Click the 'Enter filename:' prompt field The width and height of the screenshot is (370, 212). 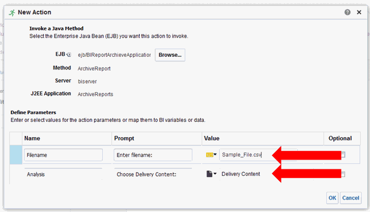pyautogui.click(x=153, y=155)
